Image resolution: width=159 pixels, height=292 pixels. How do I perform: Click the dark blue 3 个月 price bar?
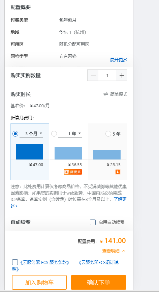(29, 152)
